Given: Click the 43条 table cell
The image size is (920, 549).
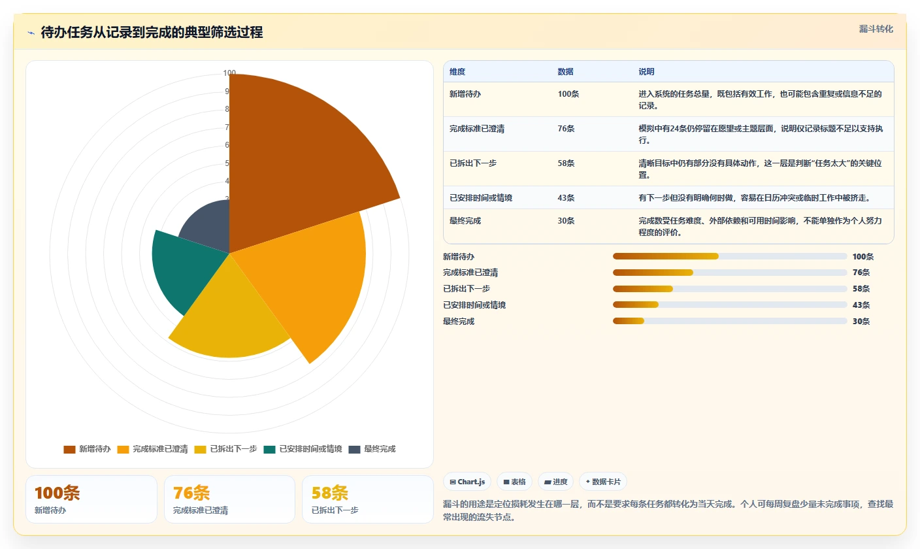Looking at the screenshot, I should pos(567,198).
